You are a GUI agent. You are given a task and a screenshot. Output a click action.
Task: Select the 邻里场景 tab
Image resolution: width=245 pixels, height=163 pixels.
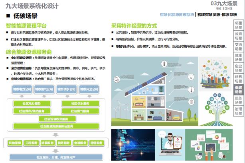point(239,25)
